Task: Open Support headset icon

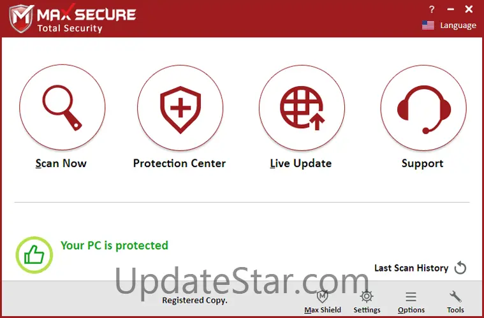Action: (423, 108)
